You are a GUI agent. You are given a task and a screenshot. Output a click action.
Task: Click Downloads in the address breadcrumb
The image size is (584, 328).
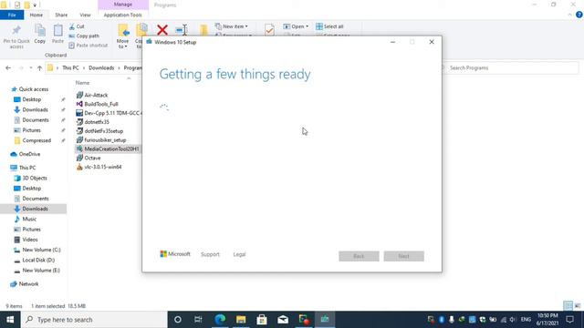coord(101,68)
